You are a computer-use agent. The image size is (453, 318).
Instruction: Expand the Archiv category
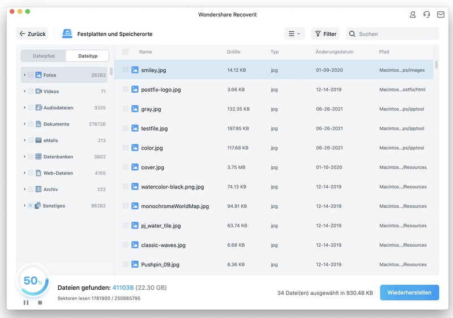pos(24,190)
